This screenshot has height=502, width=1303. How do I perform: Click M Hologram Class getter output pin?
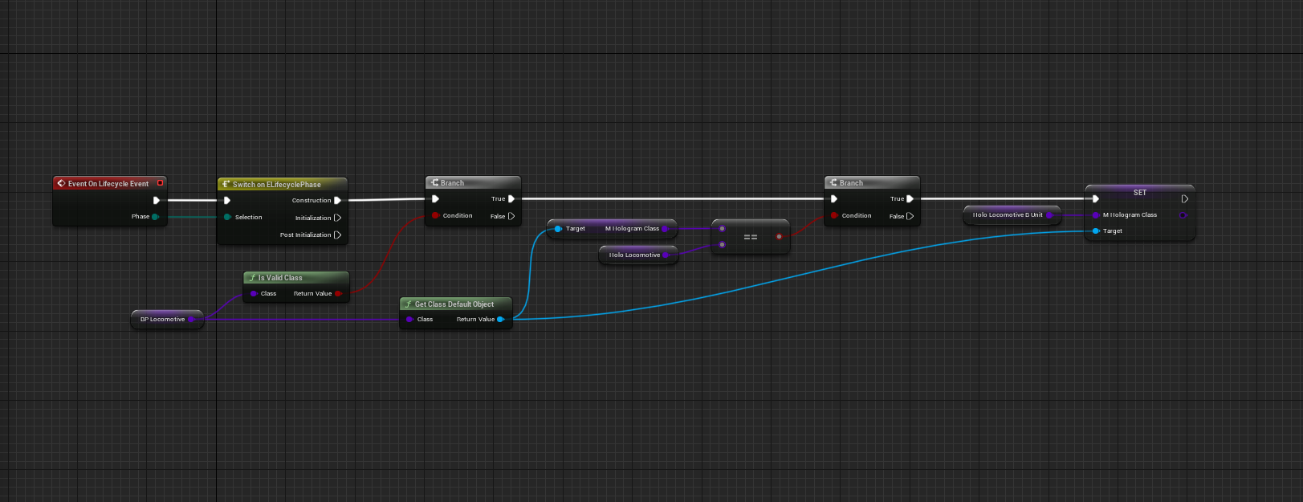pos(666,229)
